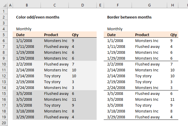Select column G header
This screenshot has height=126, width=188.
[149, 5]
